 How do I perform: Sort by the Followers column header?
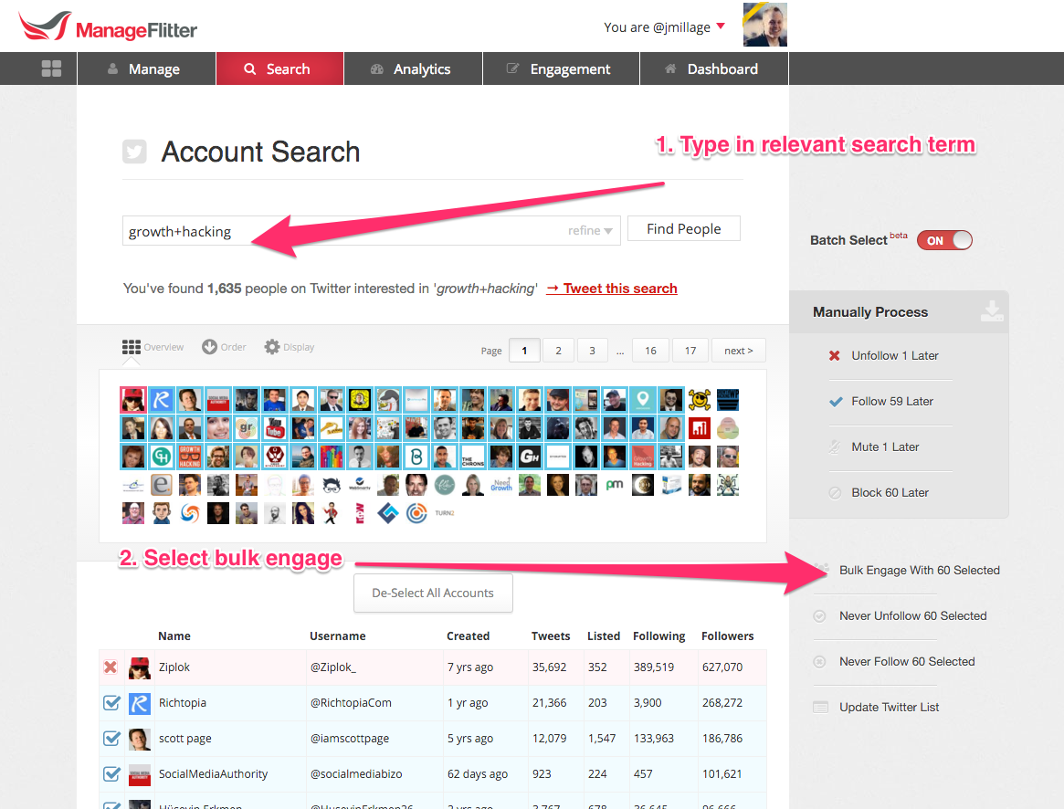(727, 636)
